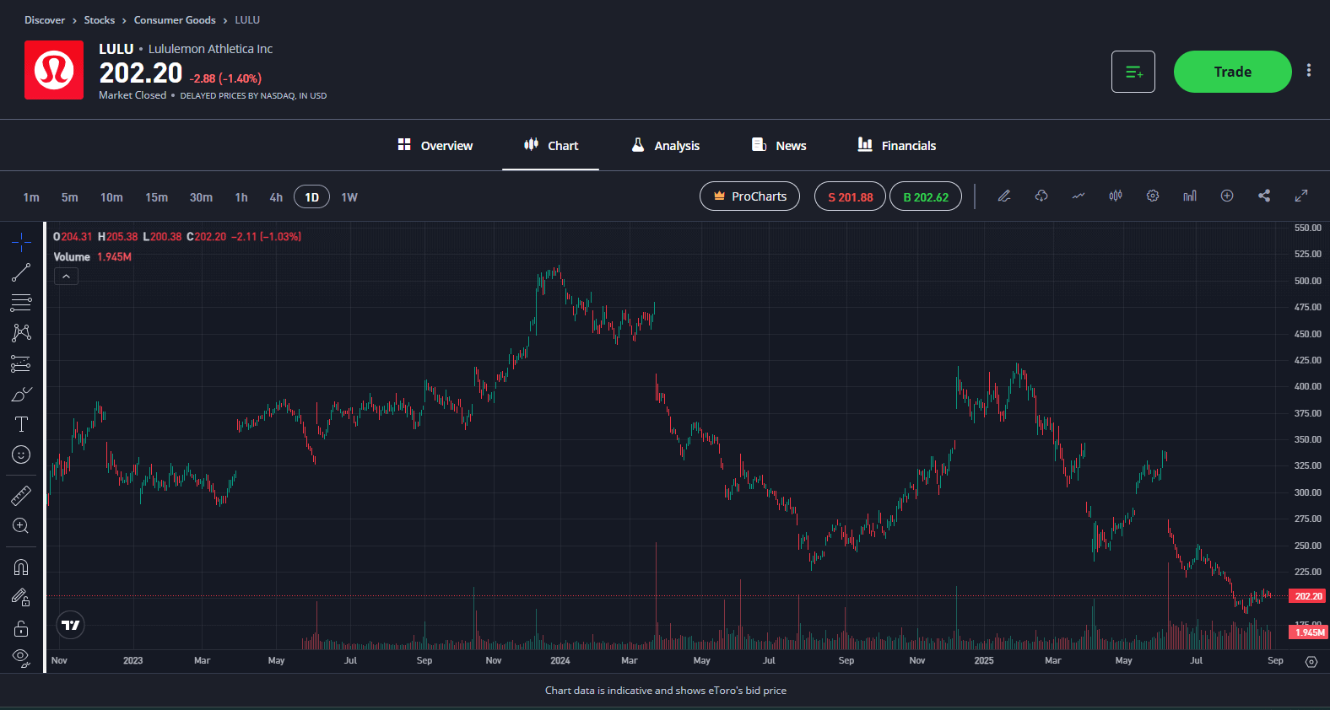Open the emoji icons tool

coord(21,455)
